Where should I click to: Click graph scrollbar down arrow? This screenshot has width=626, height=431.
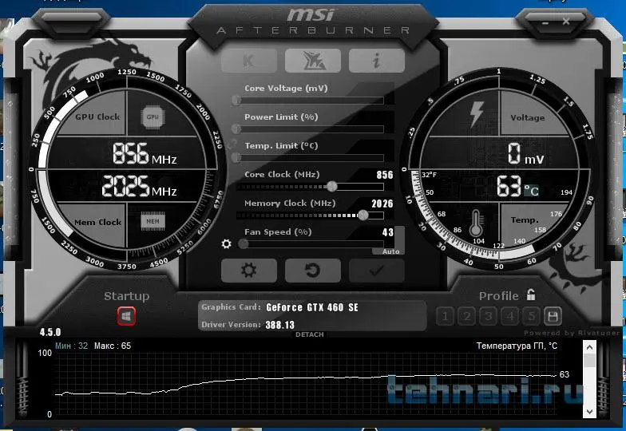tap(589, 412)
